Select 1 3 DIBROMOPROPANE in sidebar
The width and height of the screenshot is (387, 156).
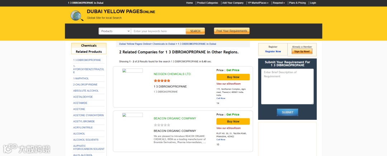pyautogui.click(x=87, y=60)
